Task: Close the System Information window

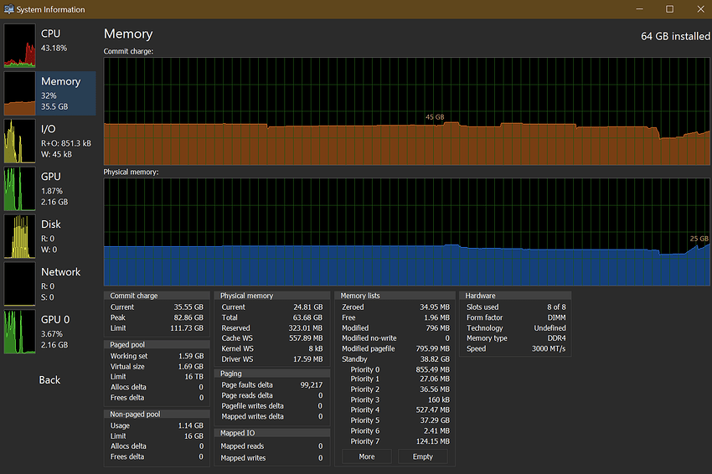Action: point(699,9)
